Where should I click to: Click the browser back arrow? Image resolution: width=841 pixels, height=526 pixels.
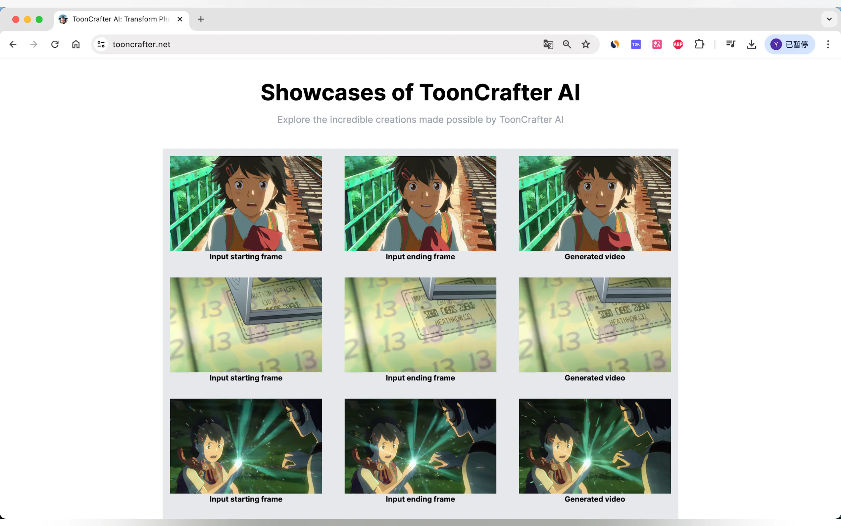(13, 44)
